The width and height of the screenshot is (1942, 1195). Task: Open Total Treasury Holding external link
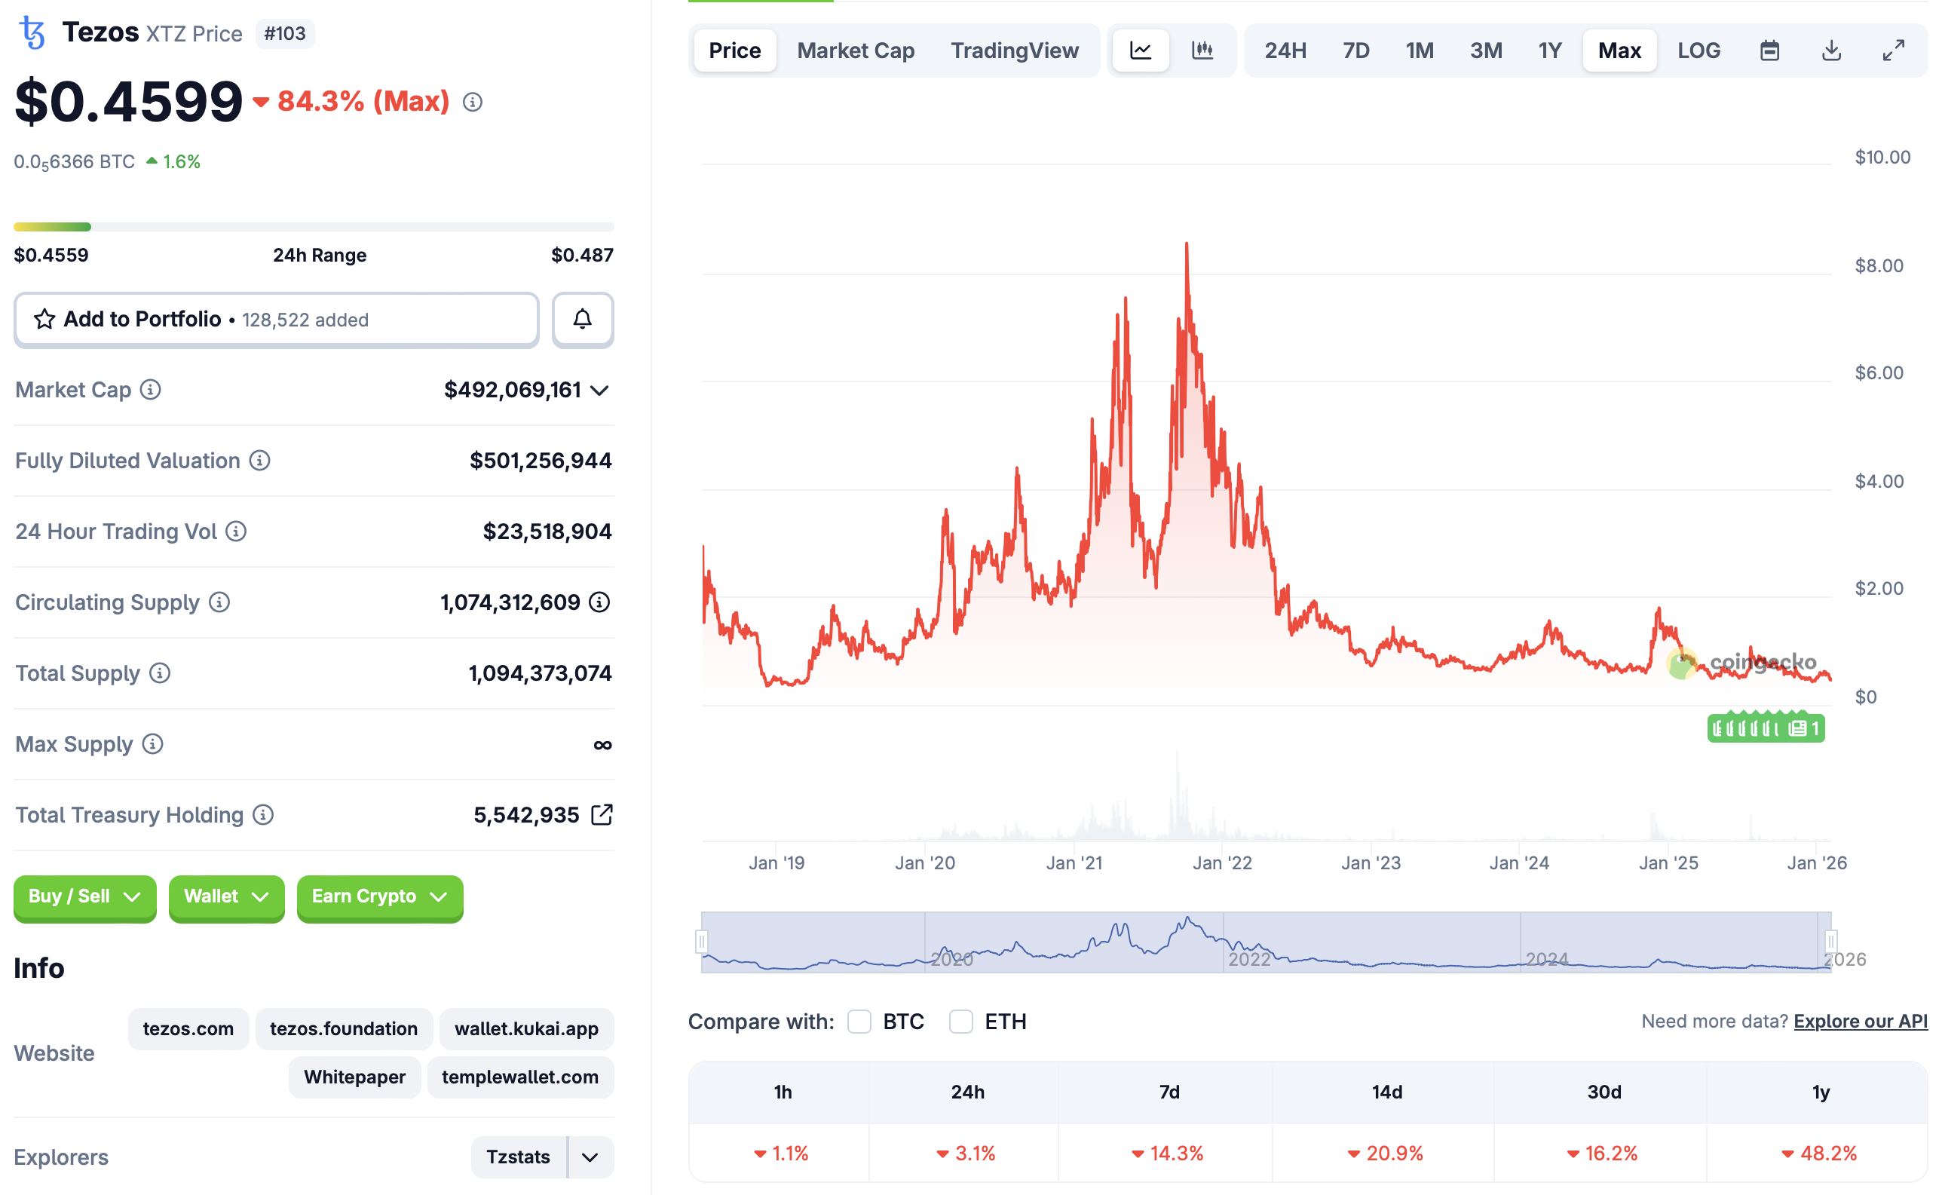pos(602,814)
